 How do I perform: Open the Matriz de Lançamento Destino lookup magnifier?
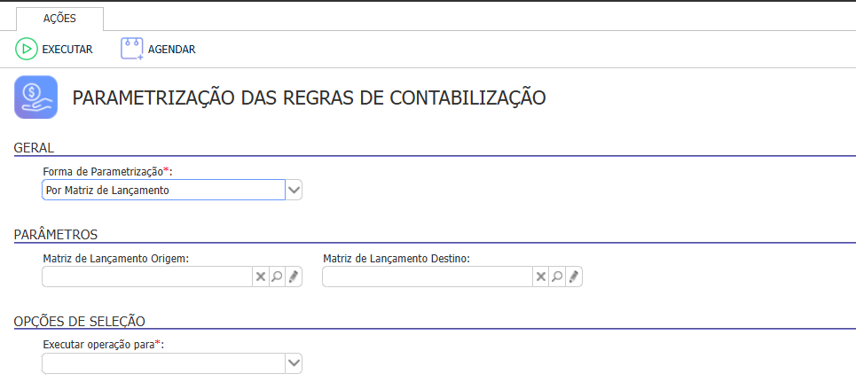pyautogui.click(x=557, y=277)
